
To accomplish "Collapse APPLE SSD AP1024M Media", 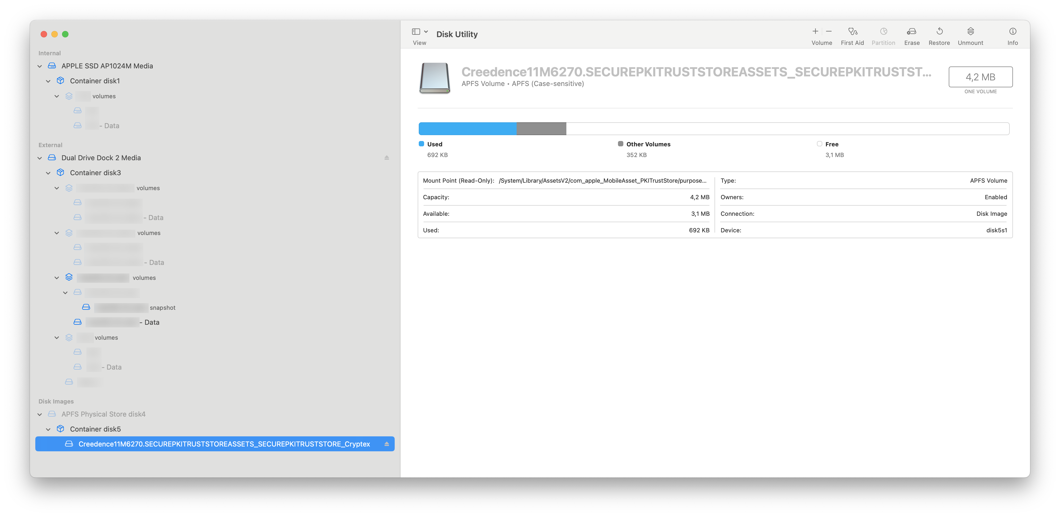I will coord(40,66).
